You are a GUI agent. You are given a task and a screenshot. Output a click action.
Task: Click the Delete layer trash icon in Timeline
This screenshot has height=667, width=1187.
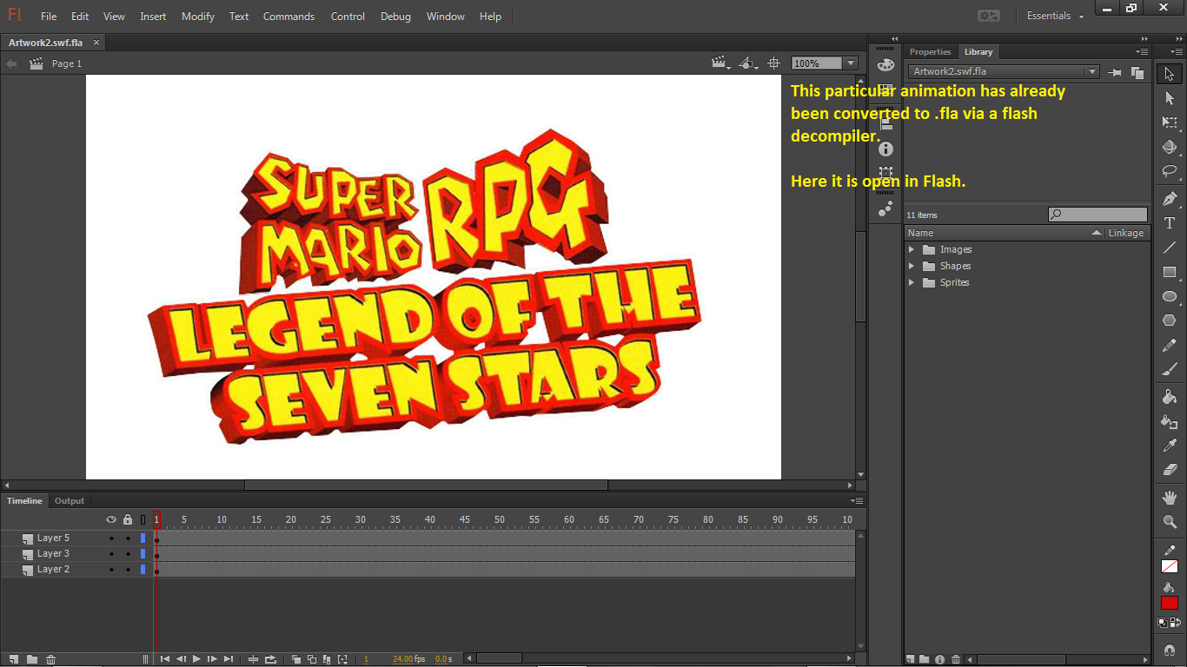(x=51, y=660)
